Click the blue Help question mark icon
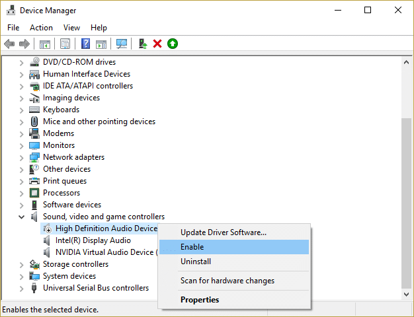This screenshot has width=414, height=317. (85, 44)
